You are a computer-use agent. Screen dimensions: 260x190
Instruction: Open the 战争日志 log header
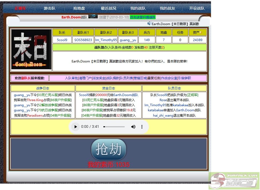43,88
